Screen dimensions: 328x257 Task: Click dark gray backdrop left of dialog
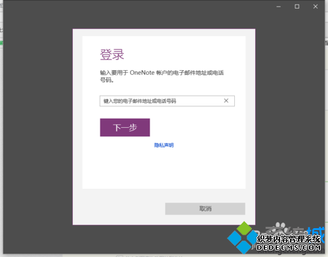point(38,127)
